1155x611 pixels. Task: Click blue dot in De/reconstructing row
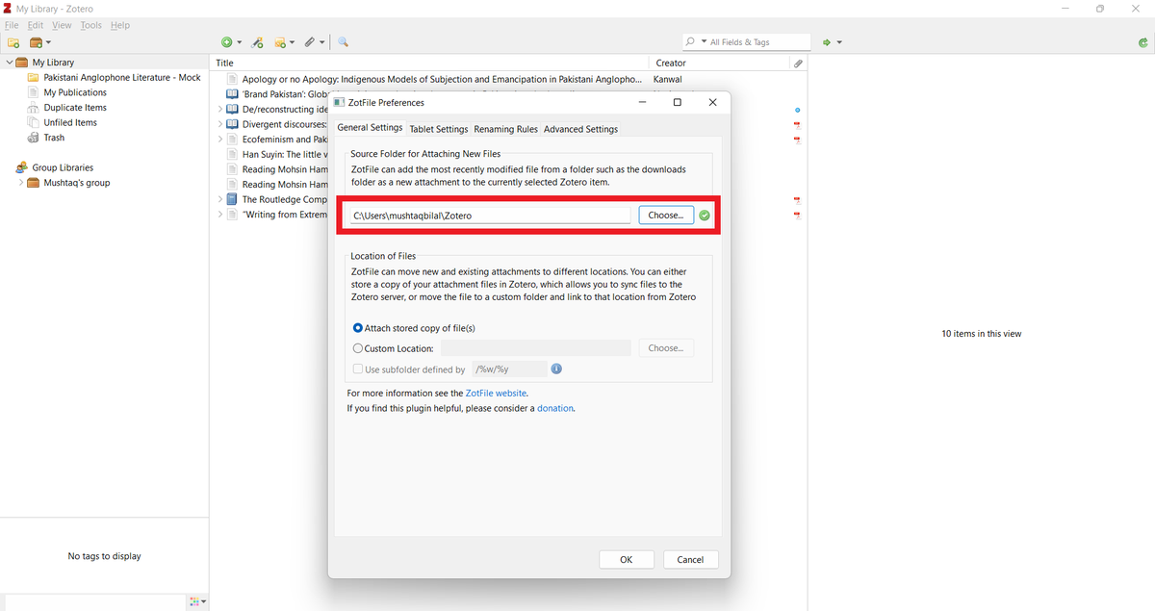click(x=797, y=111)
